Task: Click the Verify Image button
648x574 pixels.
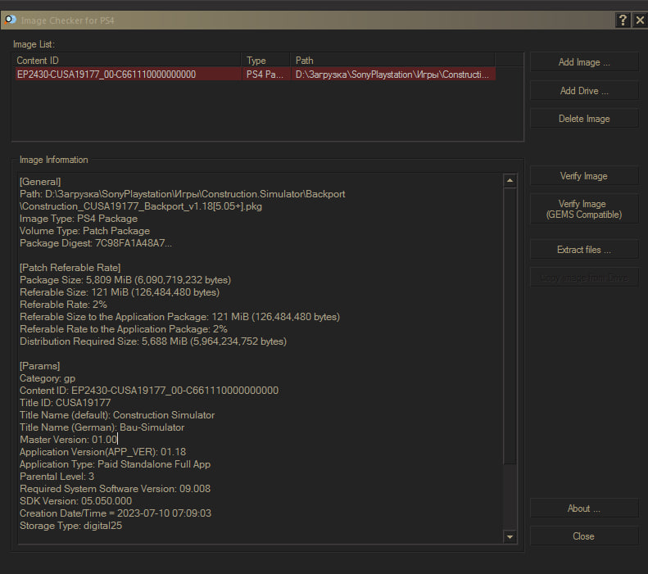Action: (x=584, y=176)
